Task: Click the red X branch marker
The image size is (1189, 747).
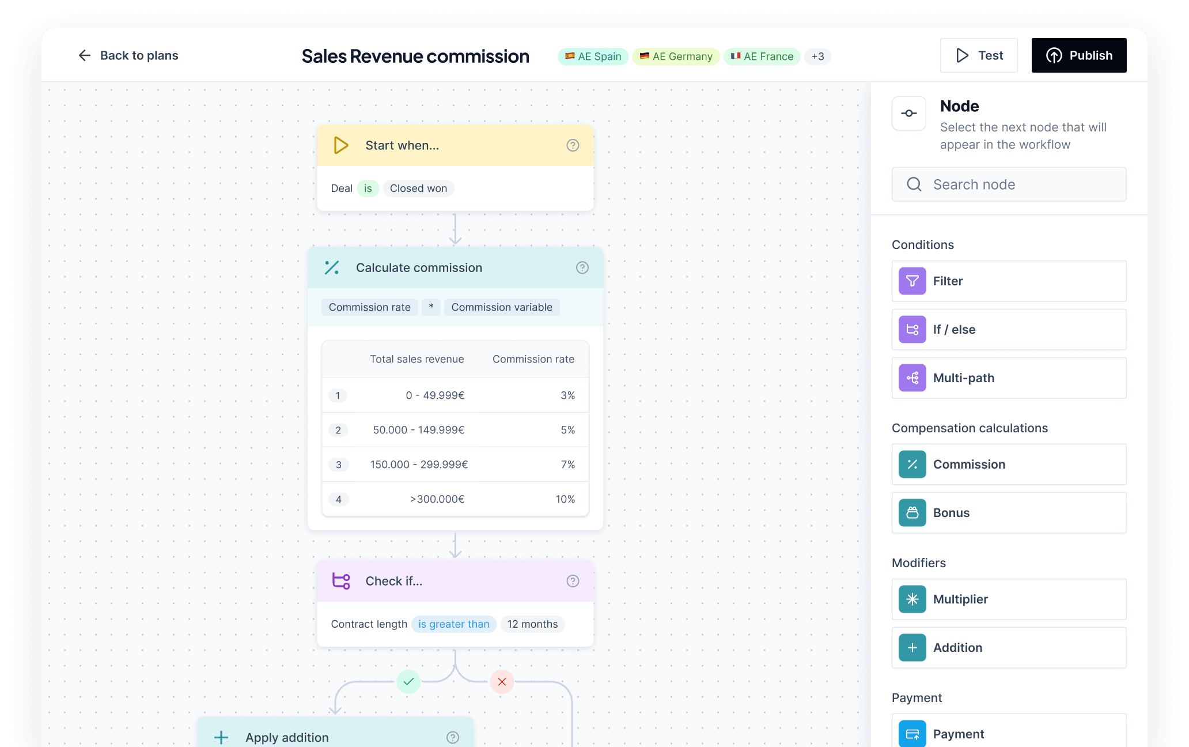Action: 502,682
